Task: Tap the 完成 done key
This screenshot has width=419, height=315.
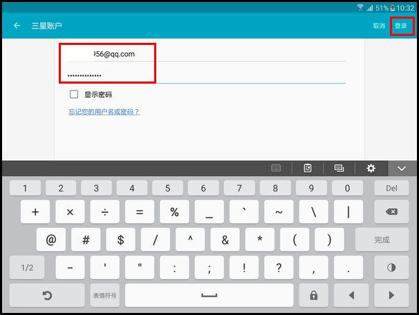Action: (382, 240)
